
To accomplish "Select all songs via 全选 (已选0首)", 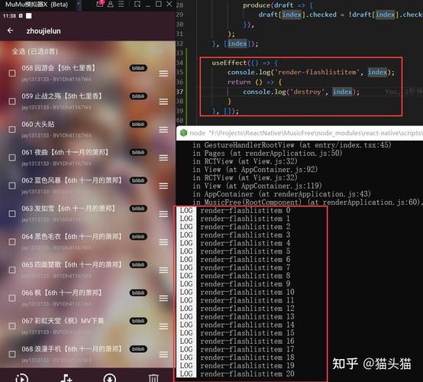I will 35,51.
